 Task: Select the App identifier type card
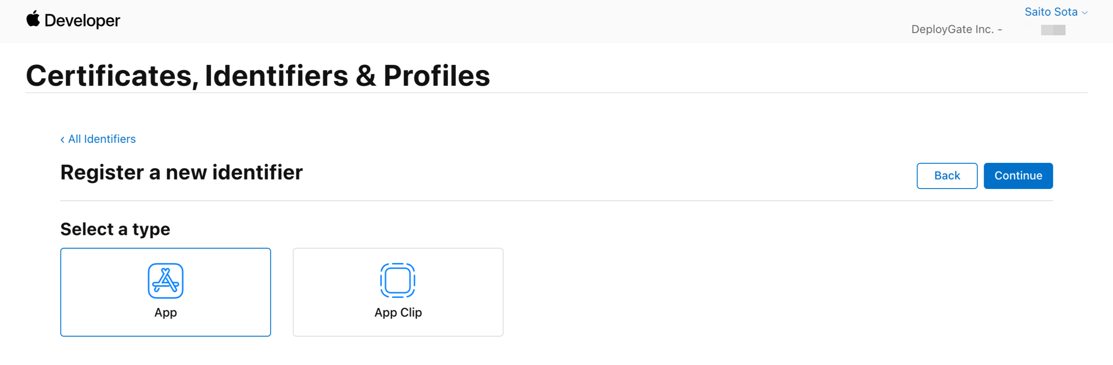165,292
